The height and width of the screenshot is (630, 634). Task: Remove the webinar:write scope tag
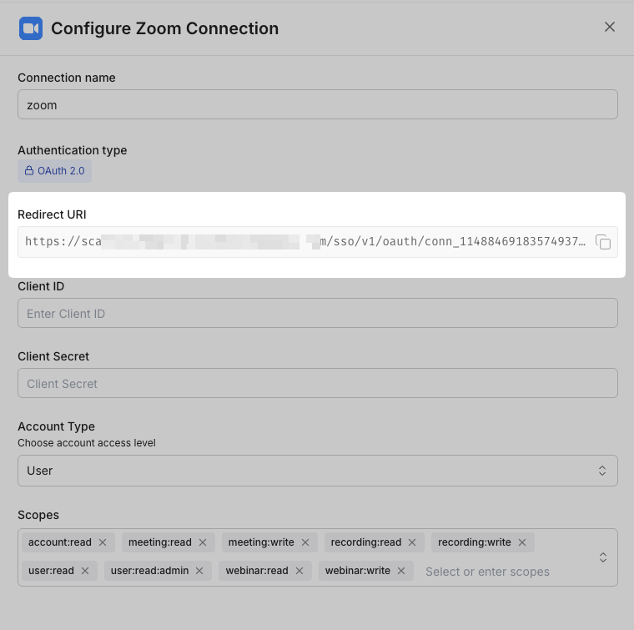point(401,571)
